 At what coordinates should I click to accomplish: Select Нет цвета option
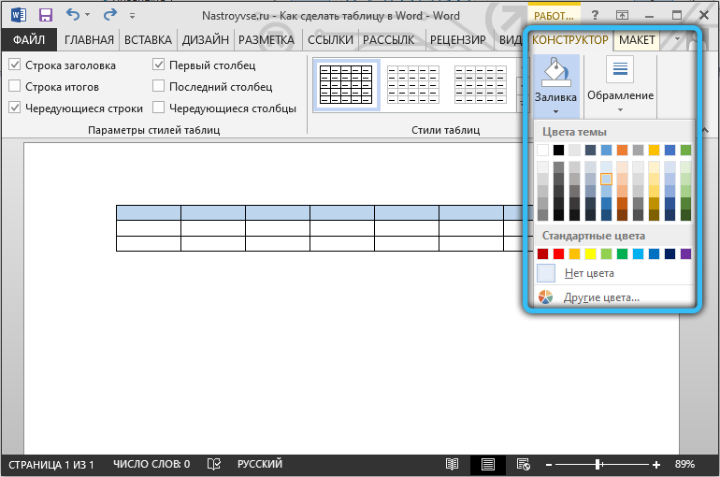pos(547,273)
